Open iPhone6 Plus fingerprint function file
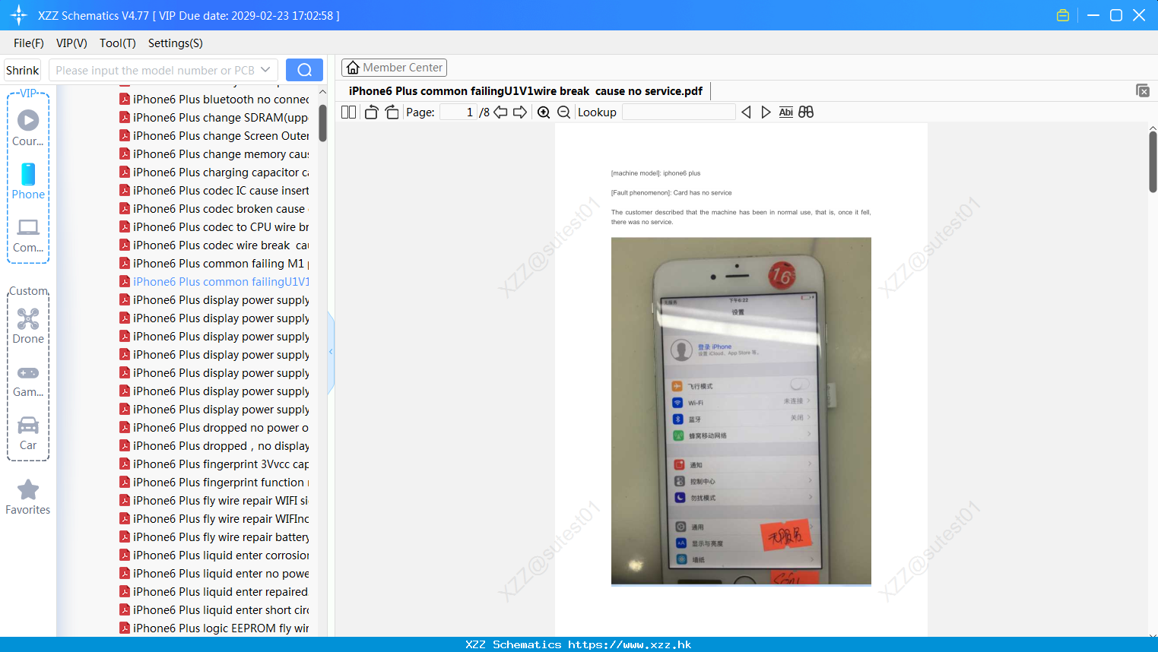 point(214,483)
